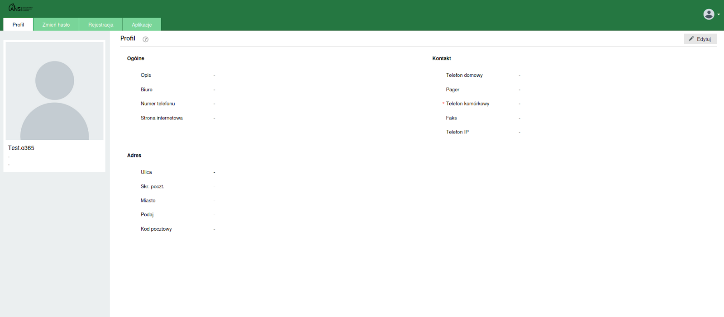Select the Test.o365 username text
Image resolution: width=724 pixels, height=317 pixels.
pos(21,148)
